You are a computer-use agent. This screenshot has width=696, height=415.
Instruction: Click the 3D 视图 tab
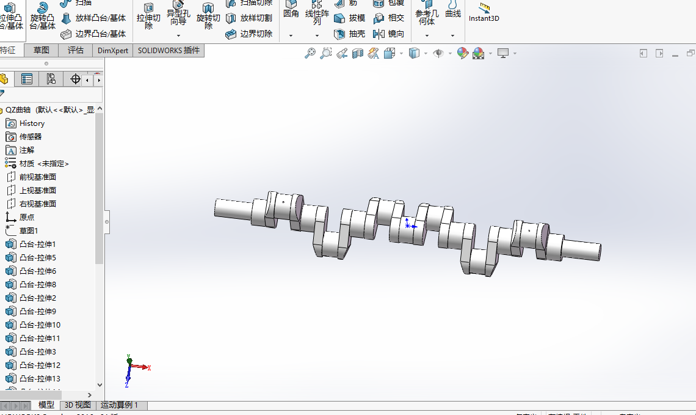(x=77, y=405)
